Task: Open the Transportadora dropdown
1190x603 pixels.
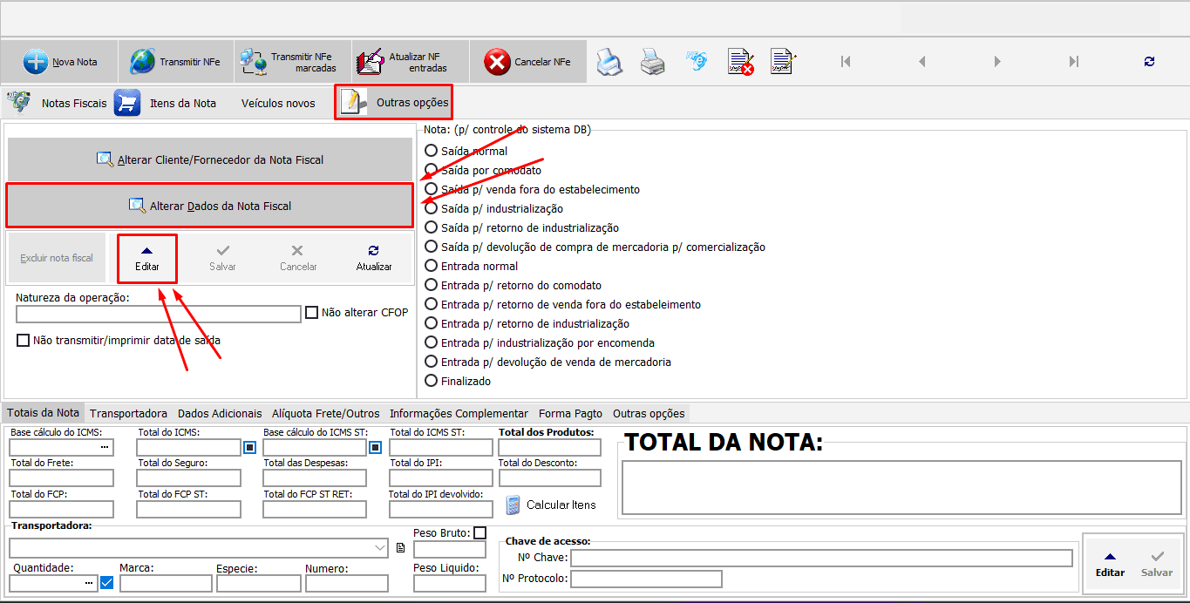Action: (378, 548)
